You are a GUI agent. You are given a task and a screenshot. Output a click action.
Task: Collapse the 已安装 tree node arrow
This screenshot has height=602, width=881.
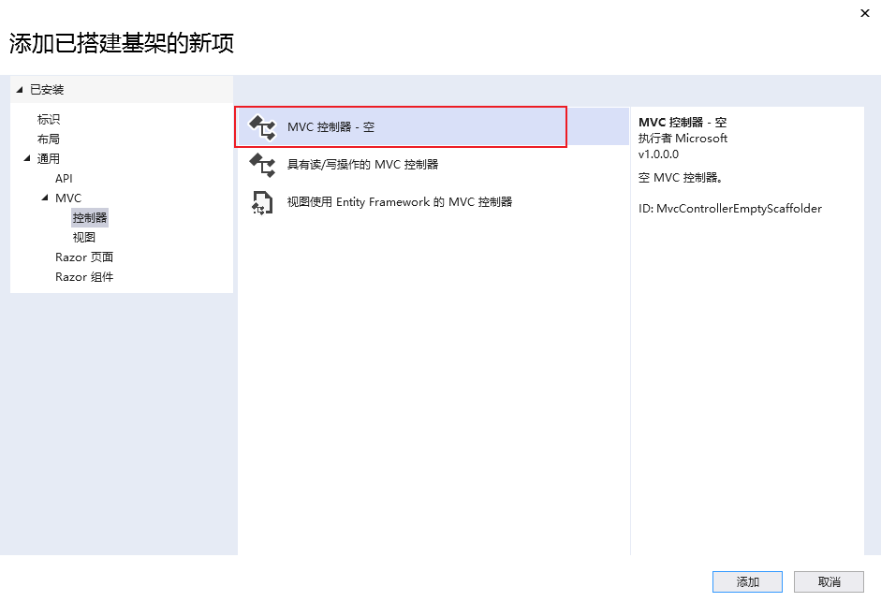20,90
